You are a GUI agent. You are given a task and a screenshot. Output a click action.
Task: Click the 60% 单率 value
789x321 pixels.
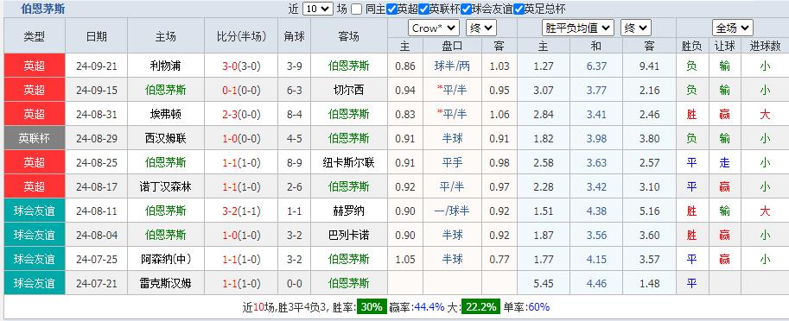point(538,306)
